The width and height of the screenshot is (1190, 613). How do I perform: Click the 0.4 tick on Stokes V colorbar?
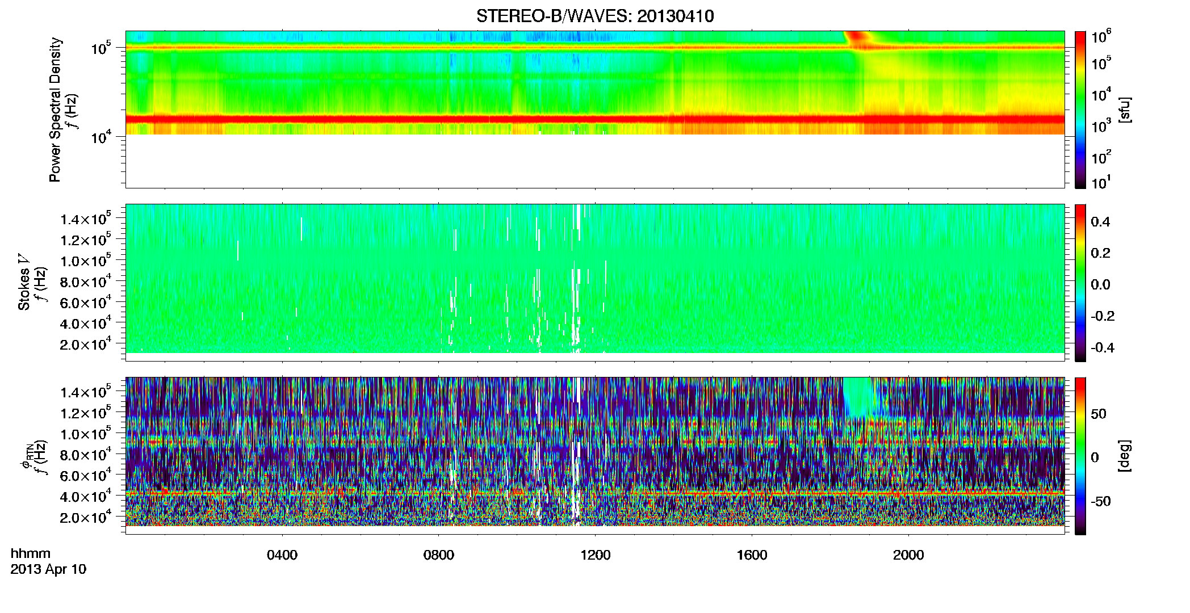(x=1100, y=222)
